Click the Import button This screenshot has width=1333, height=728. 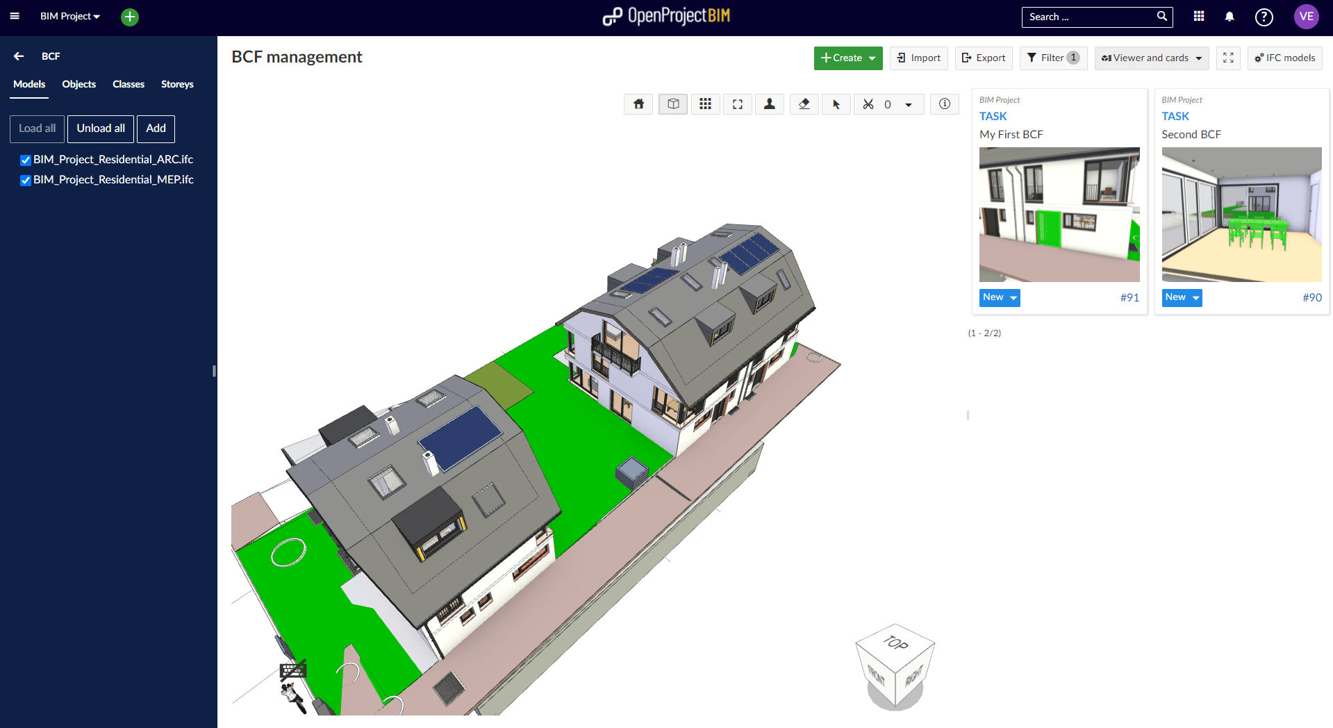click(918, 58)
